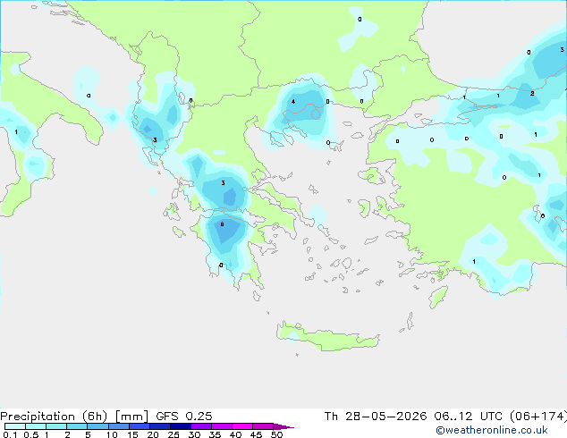Select the 30–35 mm purple legend swatch

[x=200, y=426]
